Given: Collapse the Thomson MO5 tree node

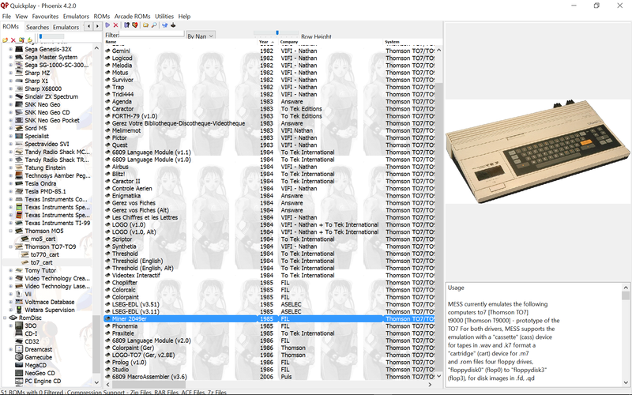Looking at the screenshot, I should click(10, 231).
